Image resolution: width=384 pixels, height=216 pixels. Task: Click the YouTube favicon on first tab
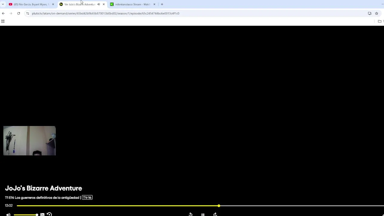point(10,4)
